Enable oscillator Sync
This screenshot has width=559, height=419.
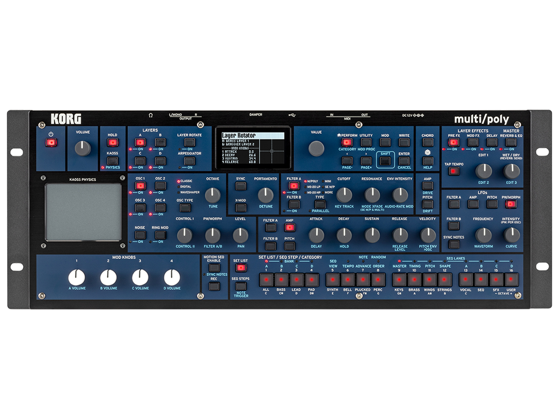coord(239,187)
